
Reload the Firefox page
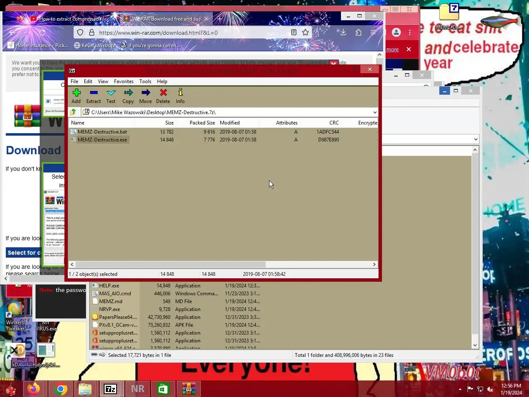point(42,33)
